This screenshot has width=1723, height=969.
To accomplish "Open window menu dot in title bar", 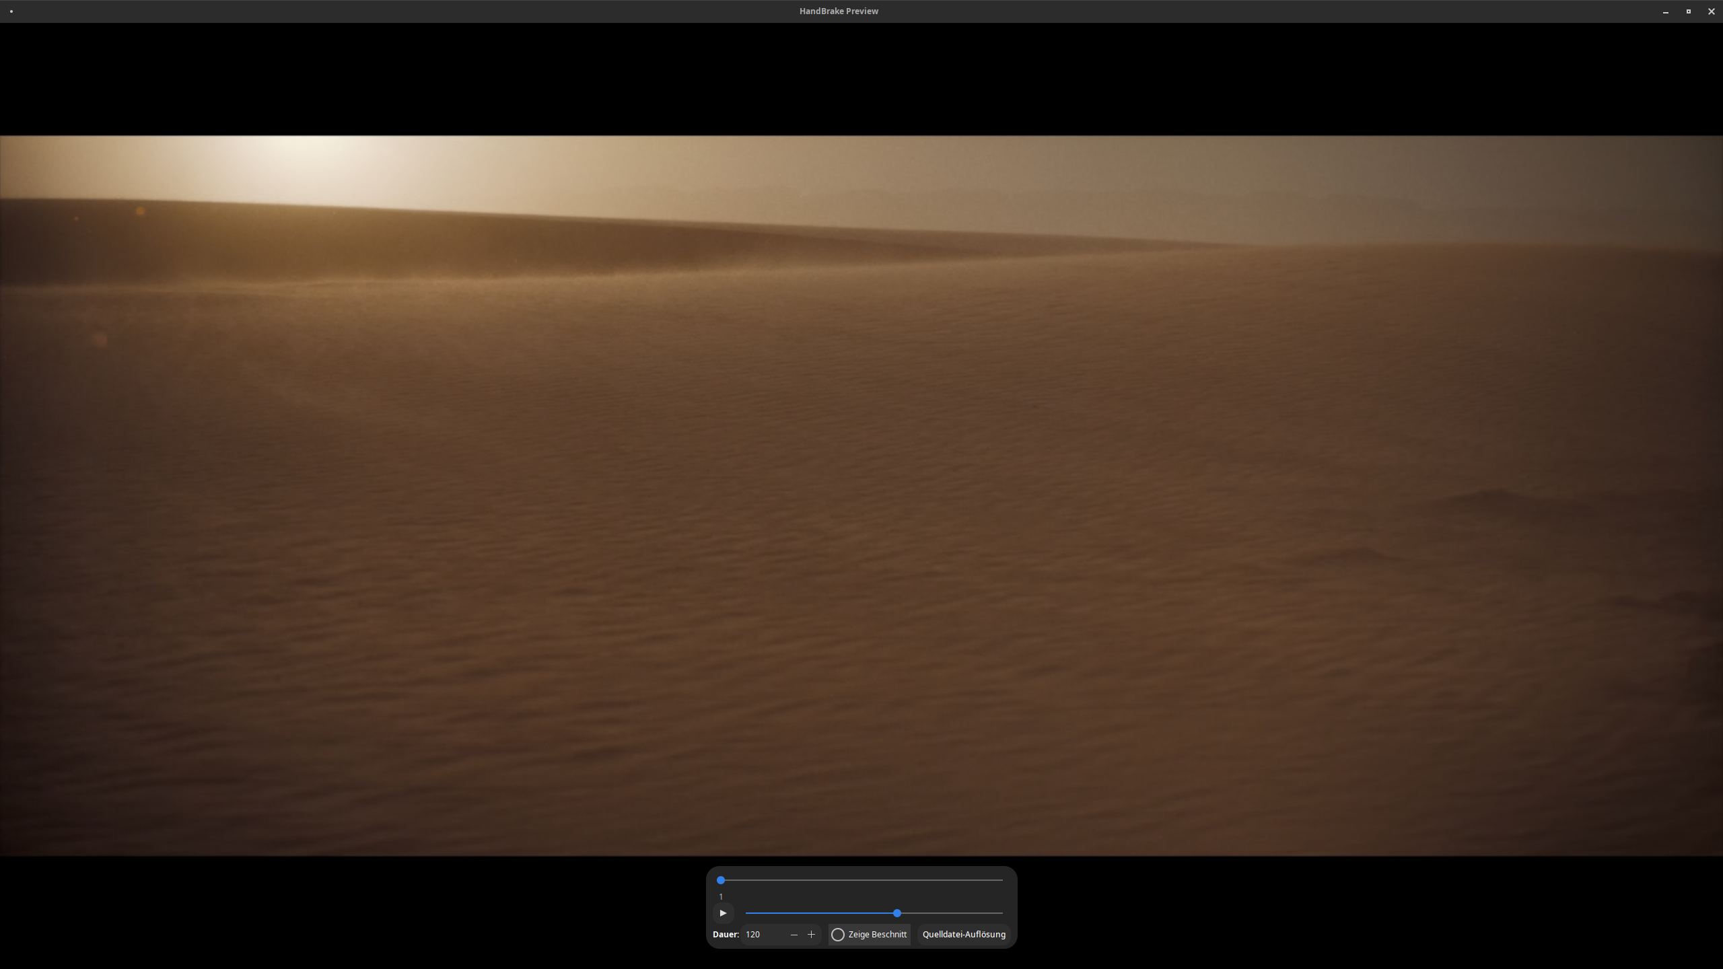I will pos(11,11).
